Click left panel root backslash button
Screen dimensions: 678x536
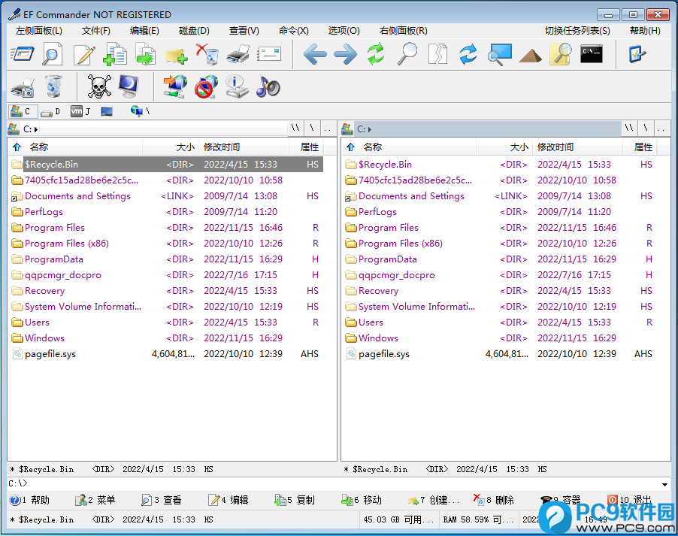pos(312,129)
